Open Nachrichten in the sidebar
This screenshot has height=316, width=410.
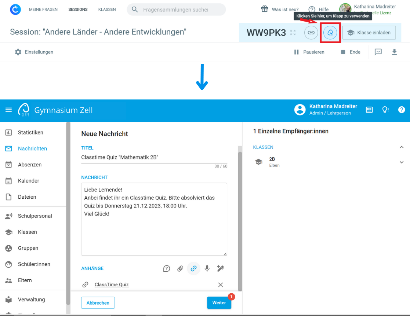click(x=32, y=149)
